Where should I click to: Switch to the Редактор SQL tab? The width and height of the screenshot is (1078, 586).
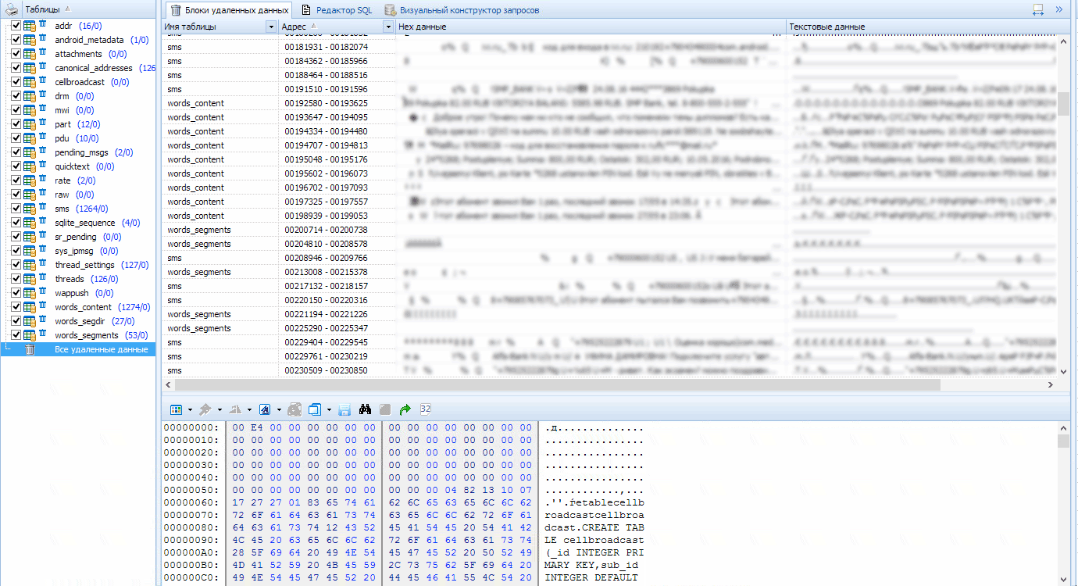pyautogui.click(x=337, y=10)
